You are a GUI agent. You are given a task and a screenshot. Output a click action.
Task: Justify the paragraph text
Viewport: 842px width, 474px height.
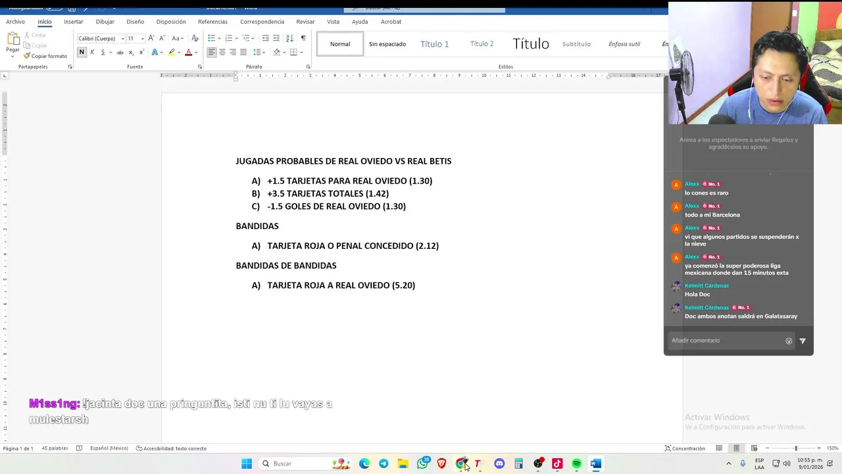pos(243,52)
